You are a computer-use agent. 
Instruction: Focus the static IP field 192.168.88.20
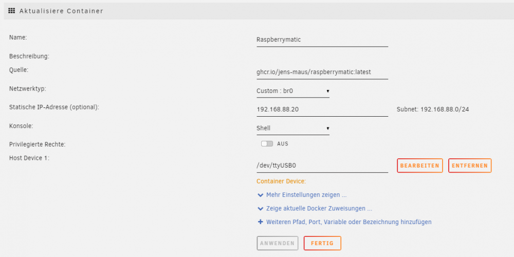(322, 110)
